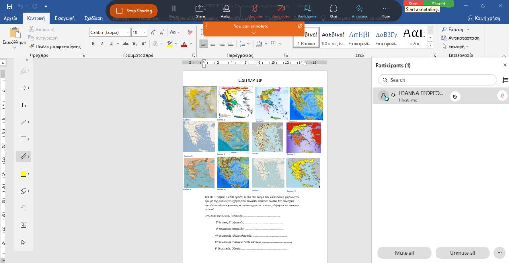Align paragraph to the right
509x263 pixels.
click(222, 43)
